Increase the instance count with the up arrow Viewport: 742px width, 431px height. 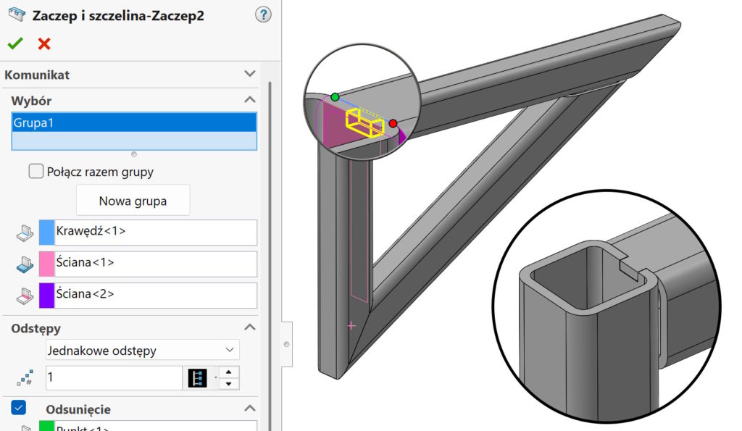(229, 372)
